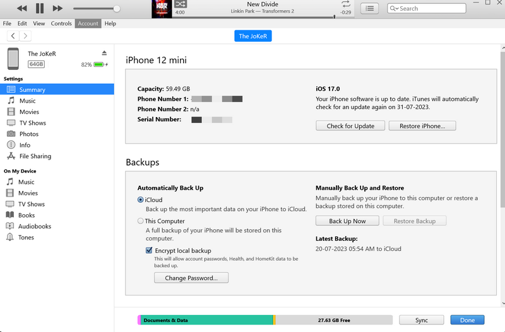505x332 pixels.
Task: Open the Up Next list icon
Action: pos(370,8)
